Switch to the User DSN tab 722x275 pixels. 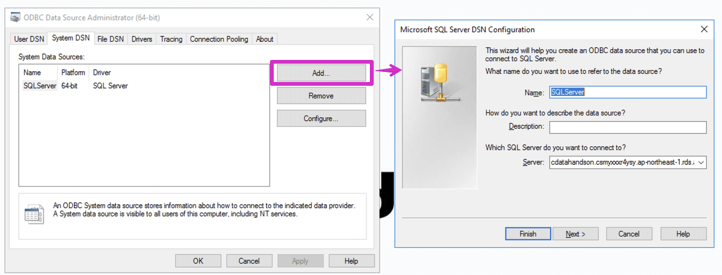click(29, 39)
